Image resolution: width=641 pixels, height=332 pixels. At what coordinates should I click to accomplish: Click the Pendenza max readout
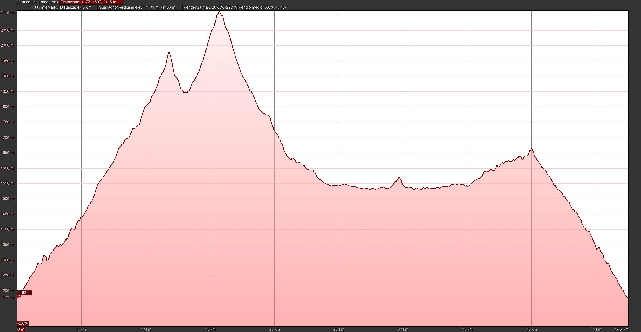pos(210,7)
